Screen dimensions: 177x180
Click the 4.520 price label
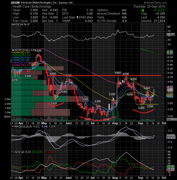tap(134, 79)
